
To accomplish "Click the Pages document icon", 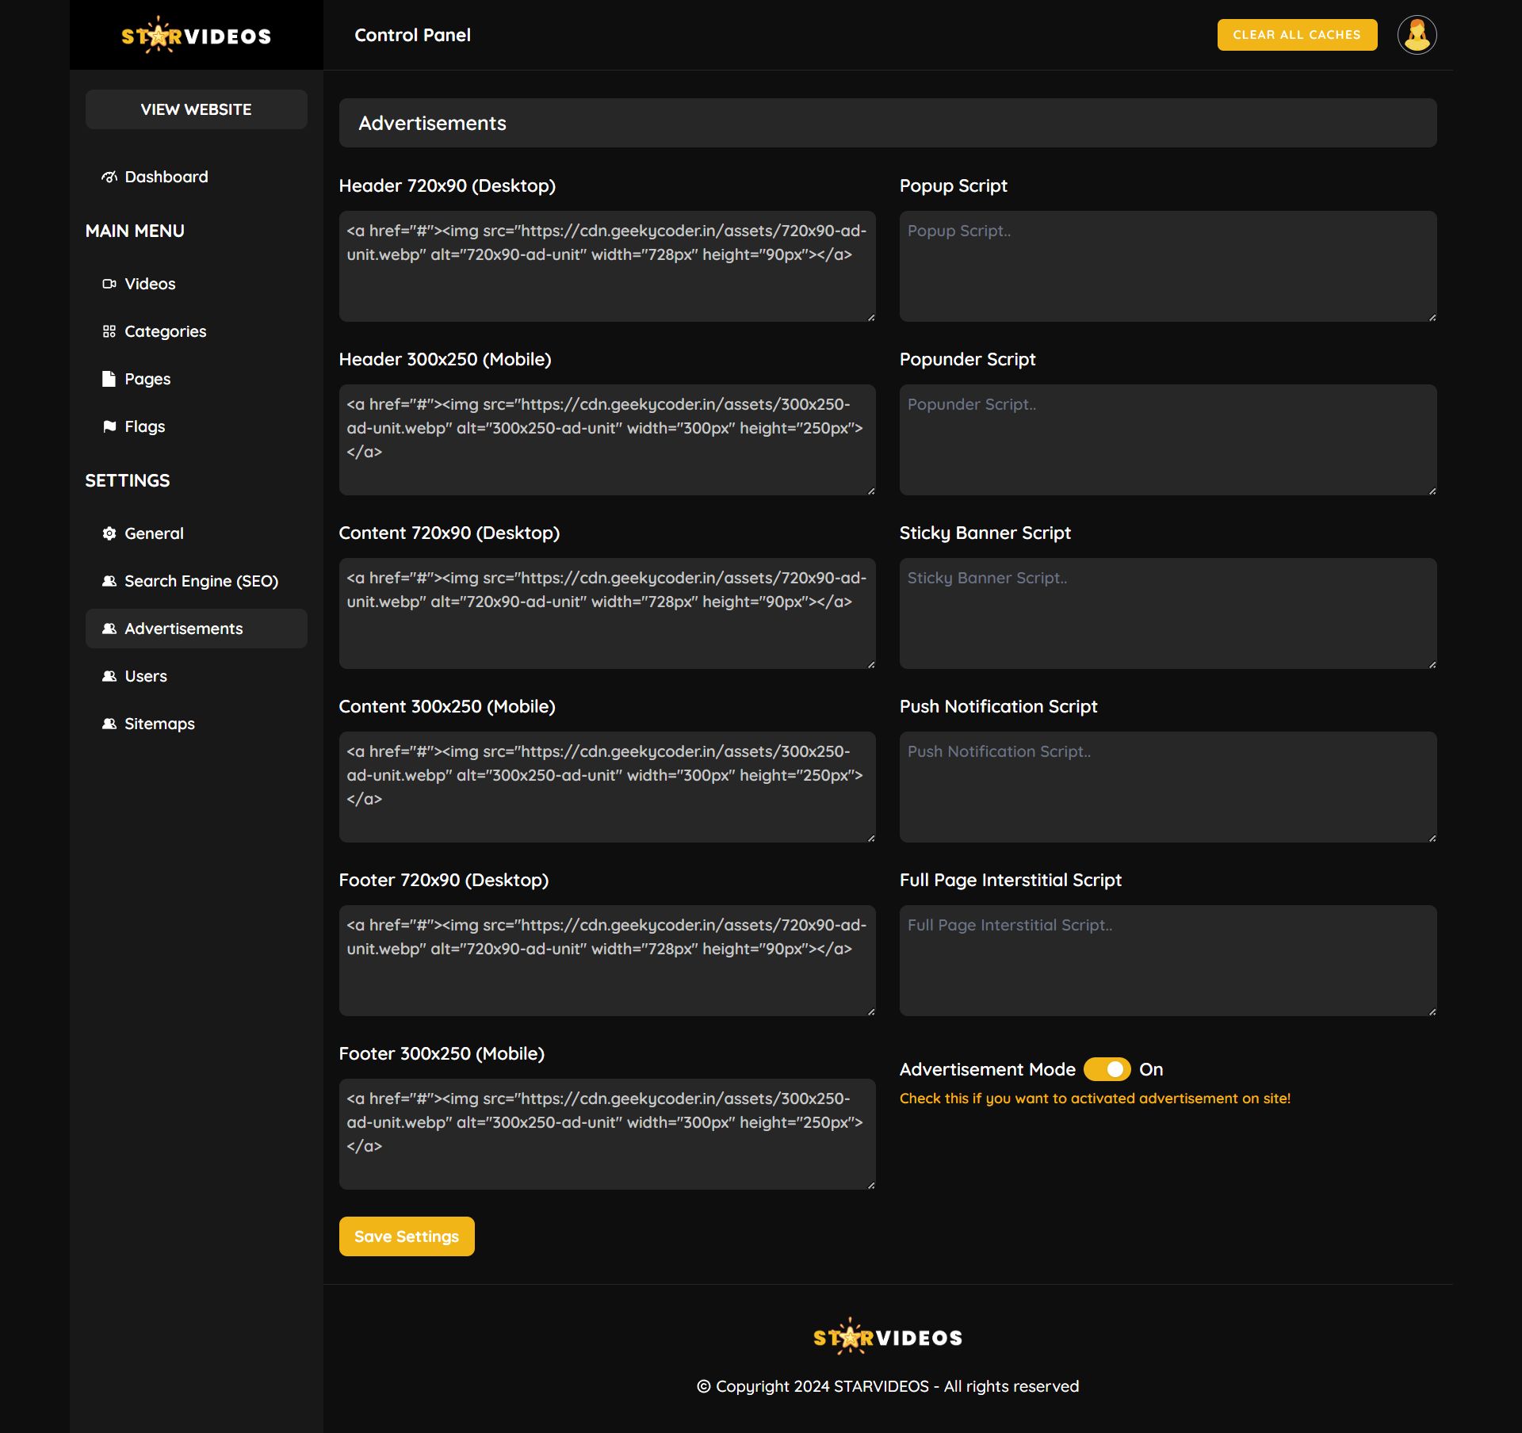I will tap(109, 379).
